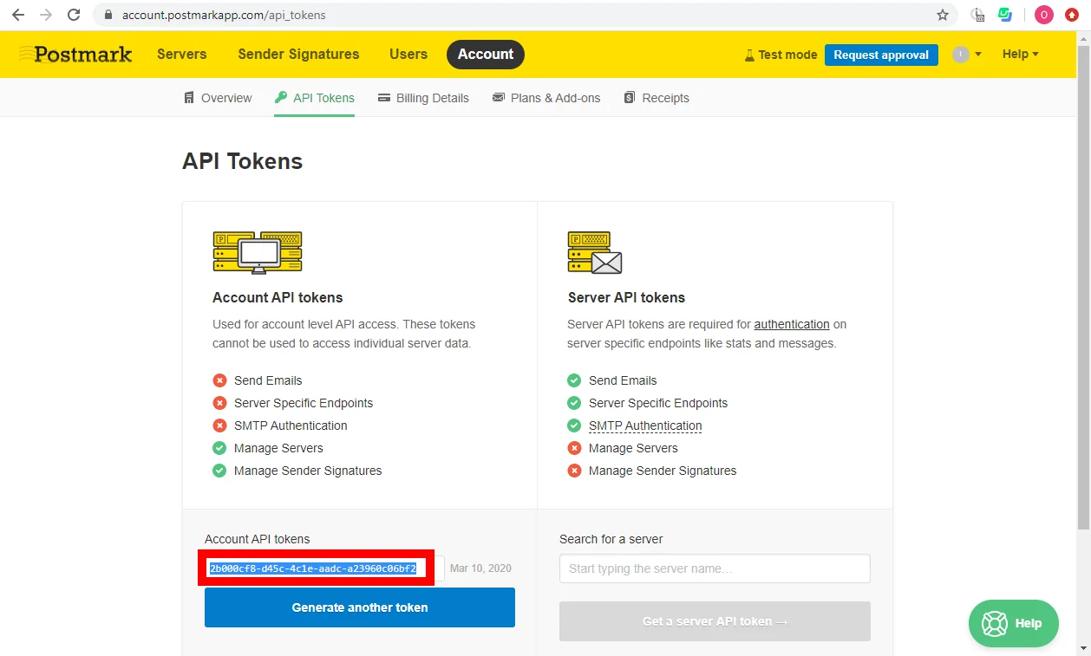This screenshot has width=1091, height=656.
Task: Open the Servers menu
Action: (x=182, y=54)
